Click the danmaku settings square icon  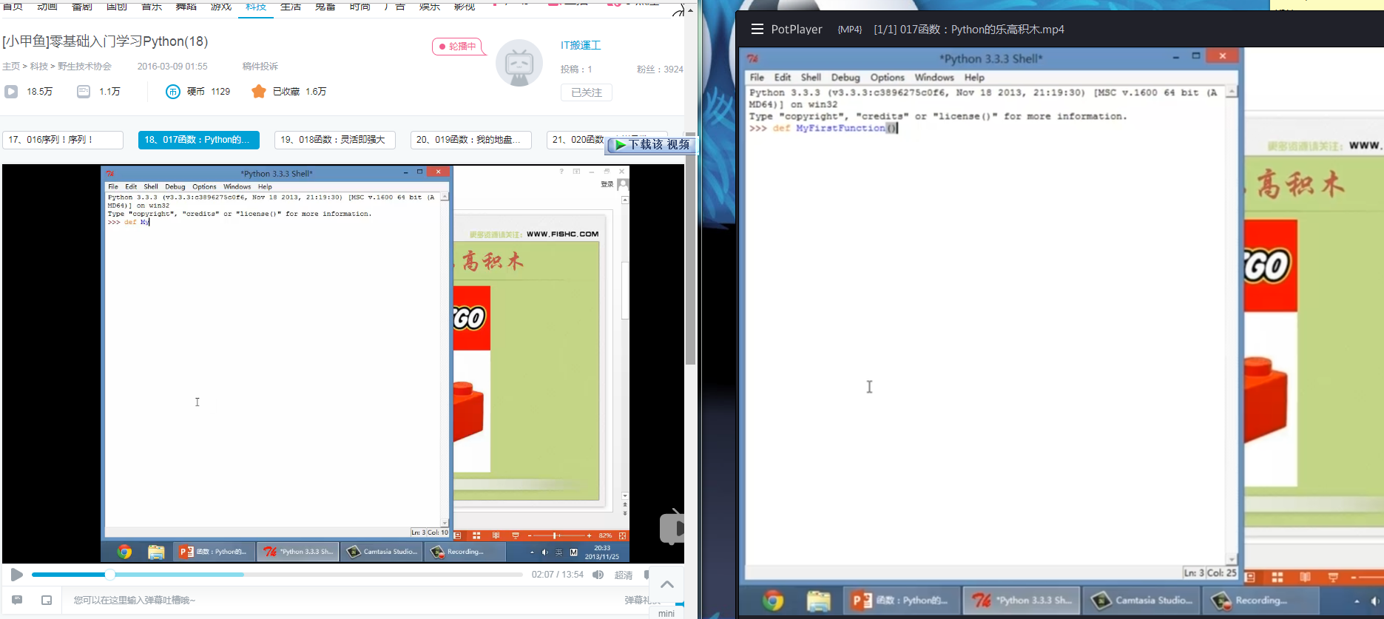47,600
